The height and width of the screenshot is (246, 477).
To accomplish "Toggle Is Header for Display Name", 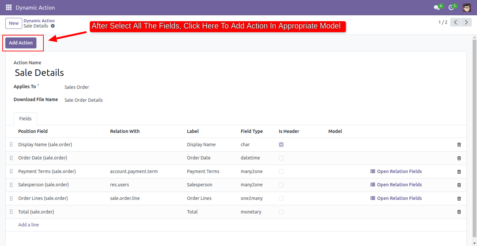I will [x=281, y=145].
